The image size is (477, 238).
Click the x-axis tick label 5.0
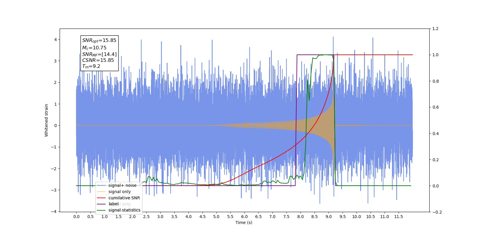[216, 217]
